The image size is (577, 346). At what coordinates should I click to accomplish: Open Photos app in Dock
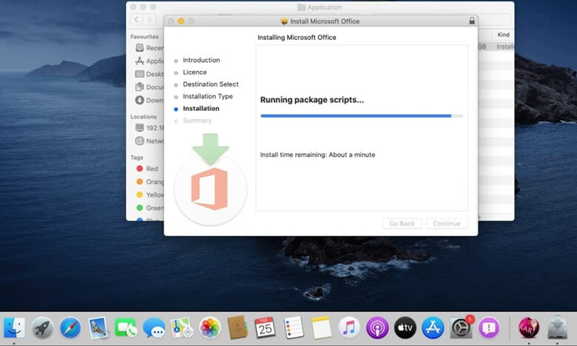coord(210,328)
